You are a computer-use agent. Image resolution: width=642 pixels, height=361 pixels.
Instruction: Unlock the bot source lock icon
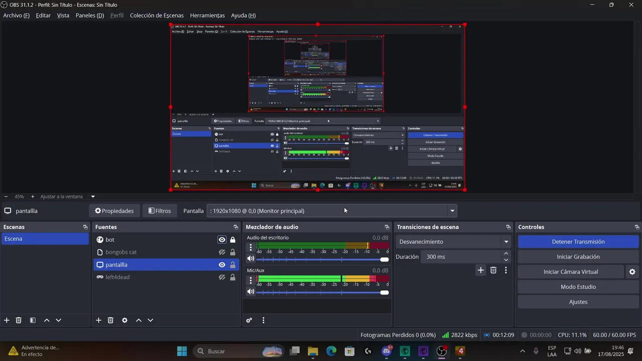(x=233, y=240)
